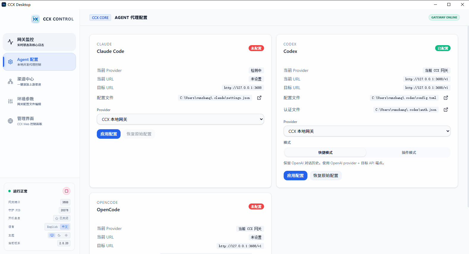Image resolution: width=469 pixels, height=254 pixels.
Task: Select dark theme moon icon
Action: coord(59,235)
